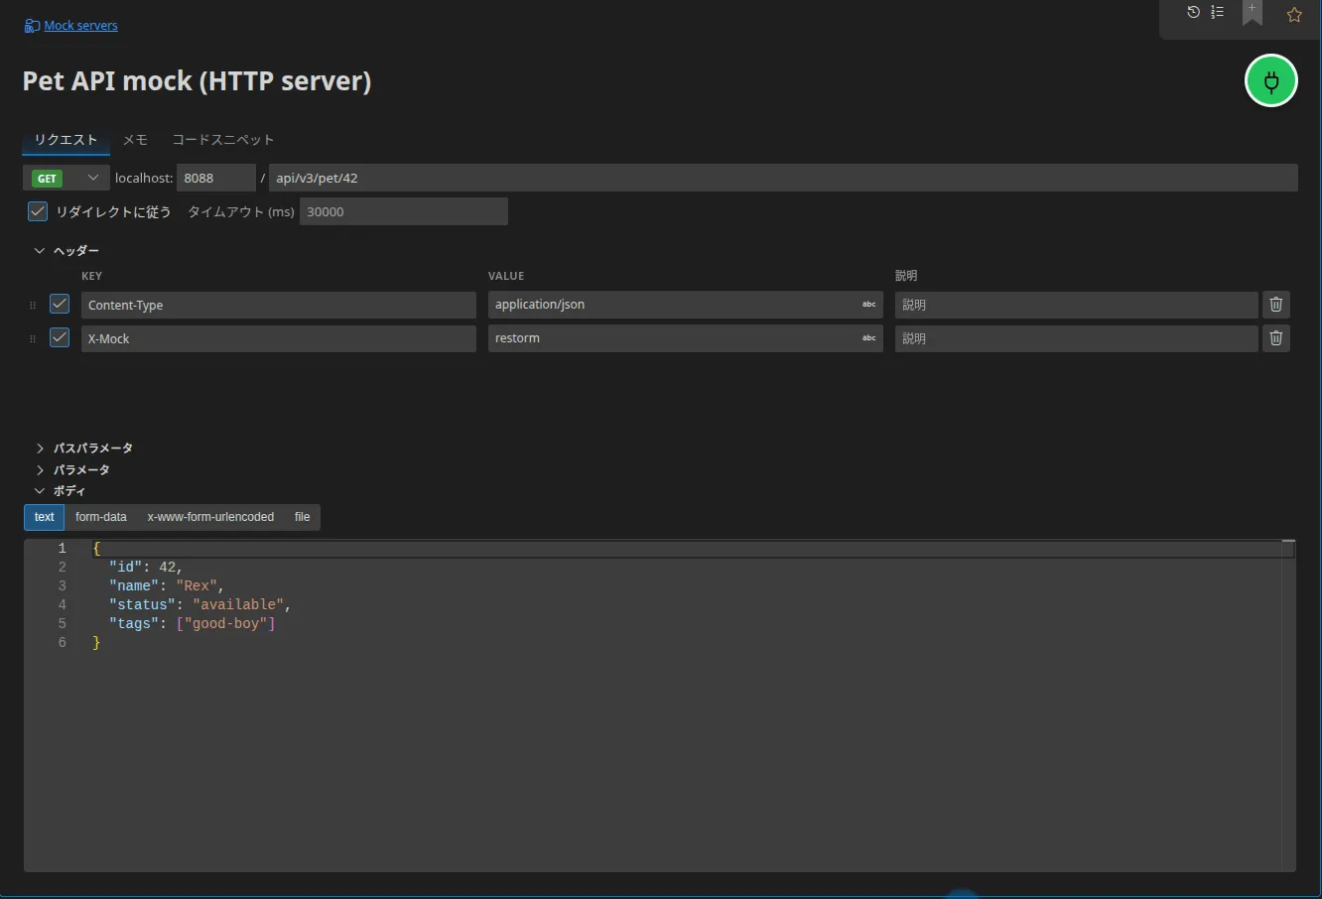Open the GET method dropdown
Image resolution: width=1322 pixels, height=899 pixels.
coord(66,178)
